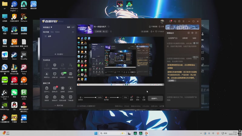Click the 录制 record icon
Screen dimensions: 242x136
point(137,97)
